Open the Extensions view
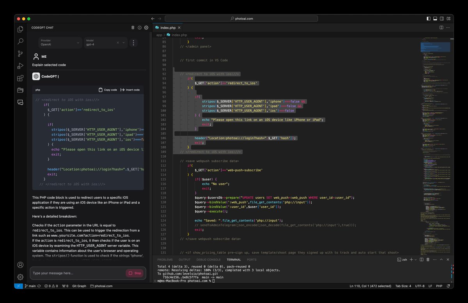Viewport: 468px width, 303px height. [20, 78]
